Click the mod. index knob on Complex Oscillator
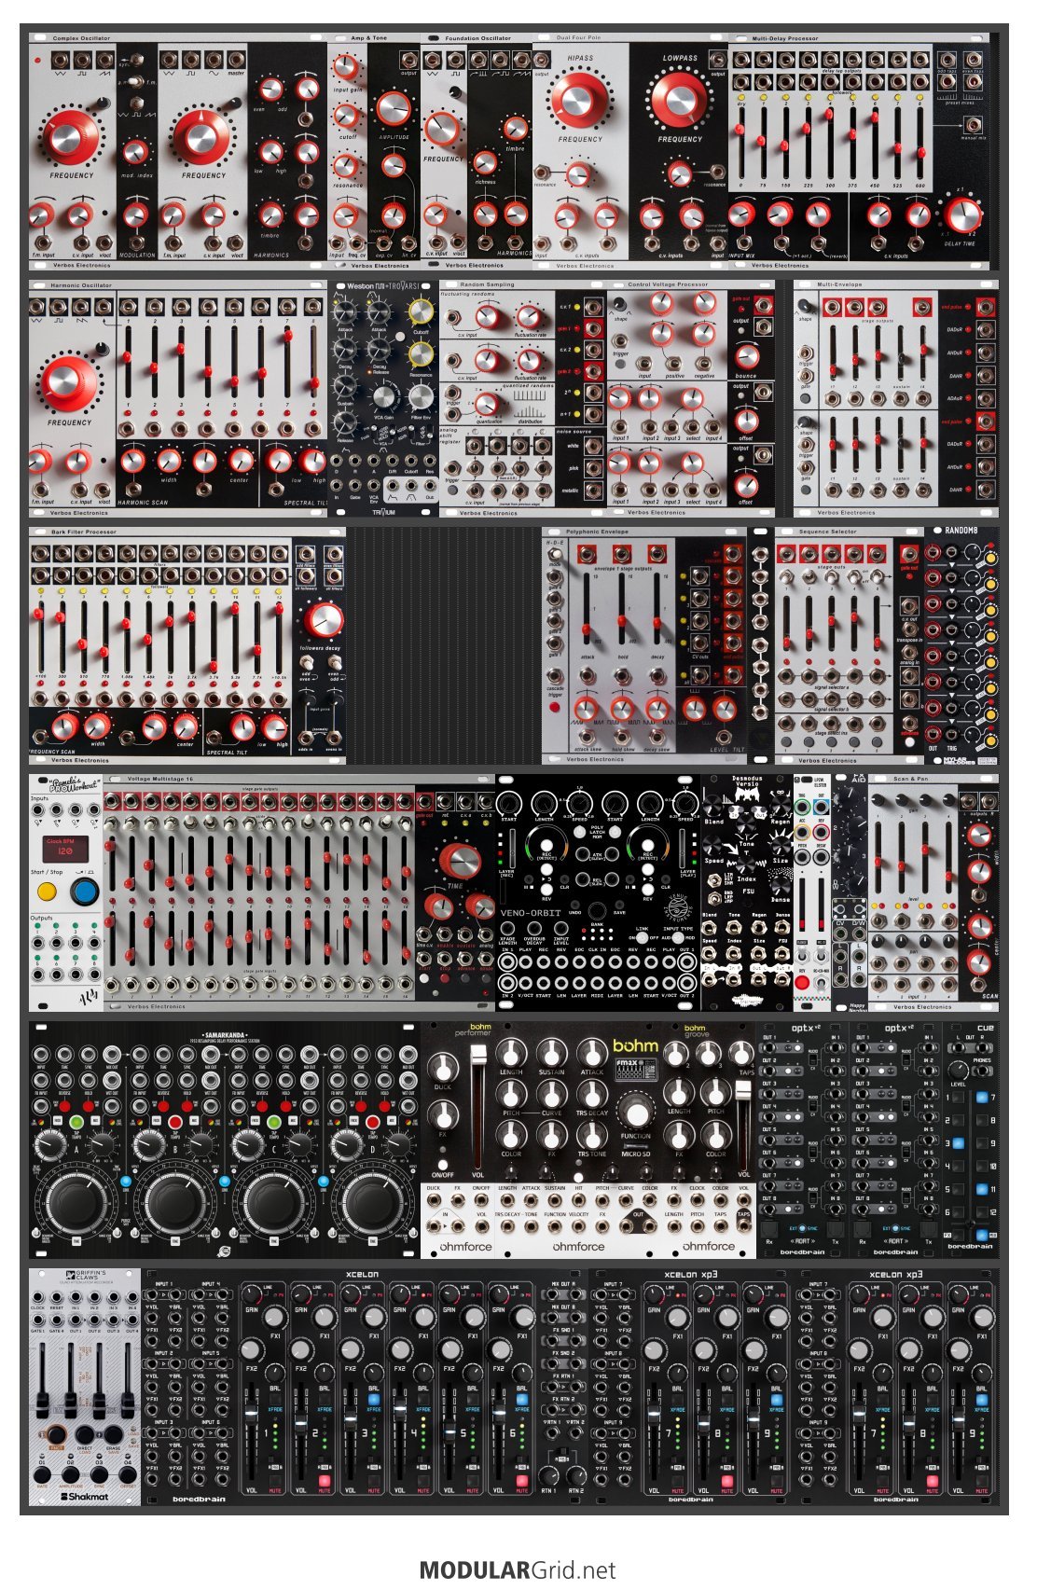Viewport: 1037px width, 1590px height. (135, 152)
